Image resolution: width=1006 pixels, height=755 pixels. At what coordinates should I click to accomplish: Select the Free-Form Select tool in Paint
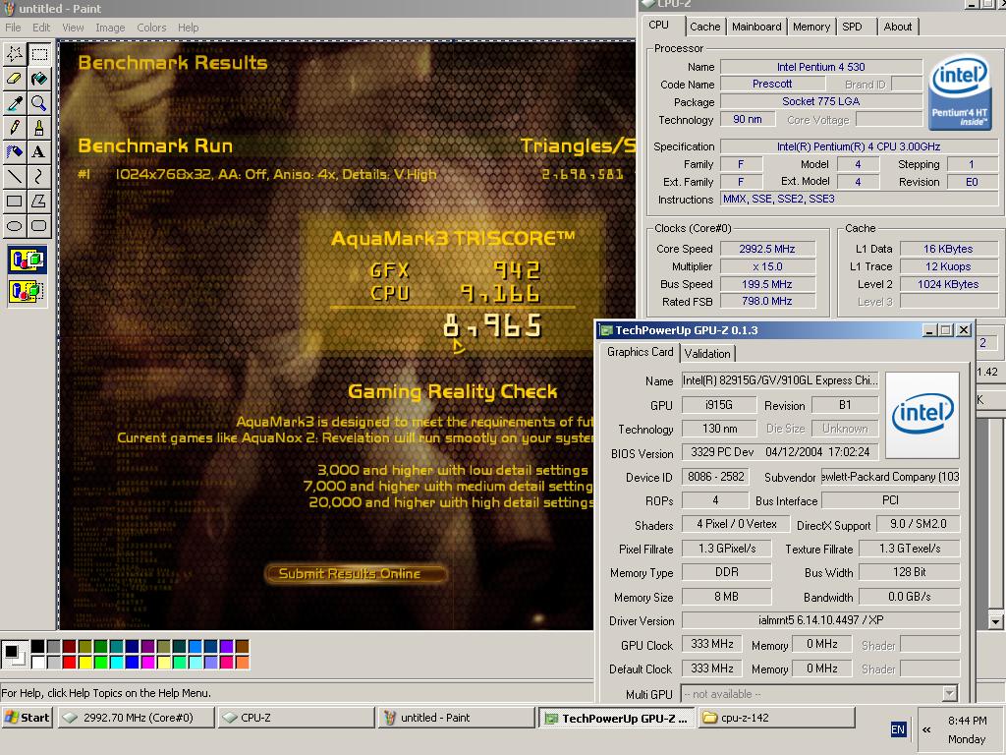[x=15, y=54]
